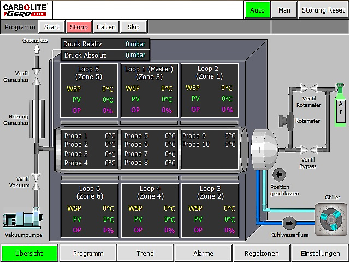Click Loop 4 PV value
350x263 pixels.
tap(169, 219)
